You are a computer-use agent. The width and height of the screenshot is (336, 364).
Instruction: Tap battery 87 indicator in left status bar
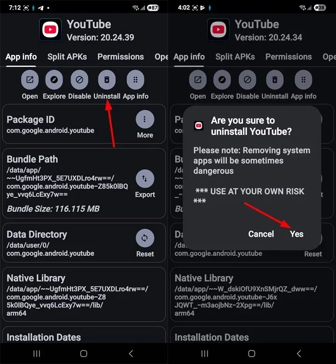pos(153,8)
